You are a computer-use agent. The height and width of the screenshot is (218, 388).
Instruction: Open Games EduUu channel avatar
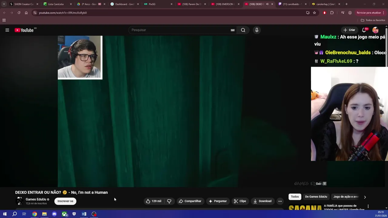click(x=19, y=201)
